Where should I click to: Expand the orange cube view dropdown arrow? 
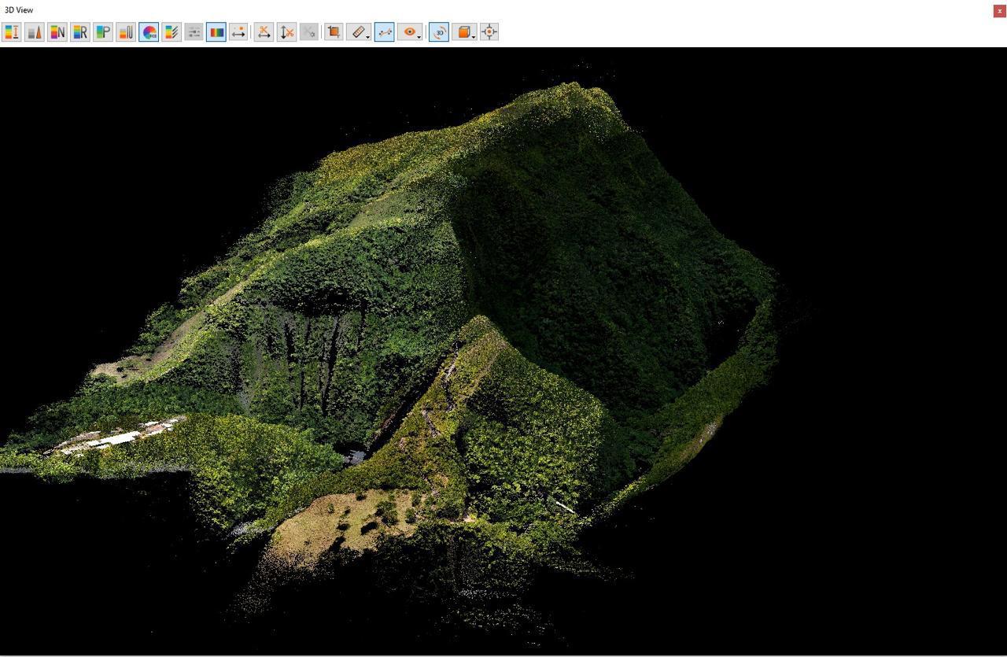[x=474, y=36]
